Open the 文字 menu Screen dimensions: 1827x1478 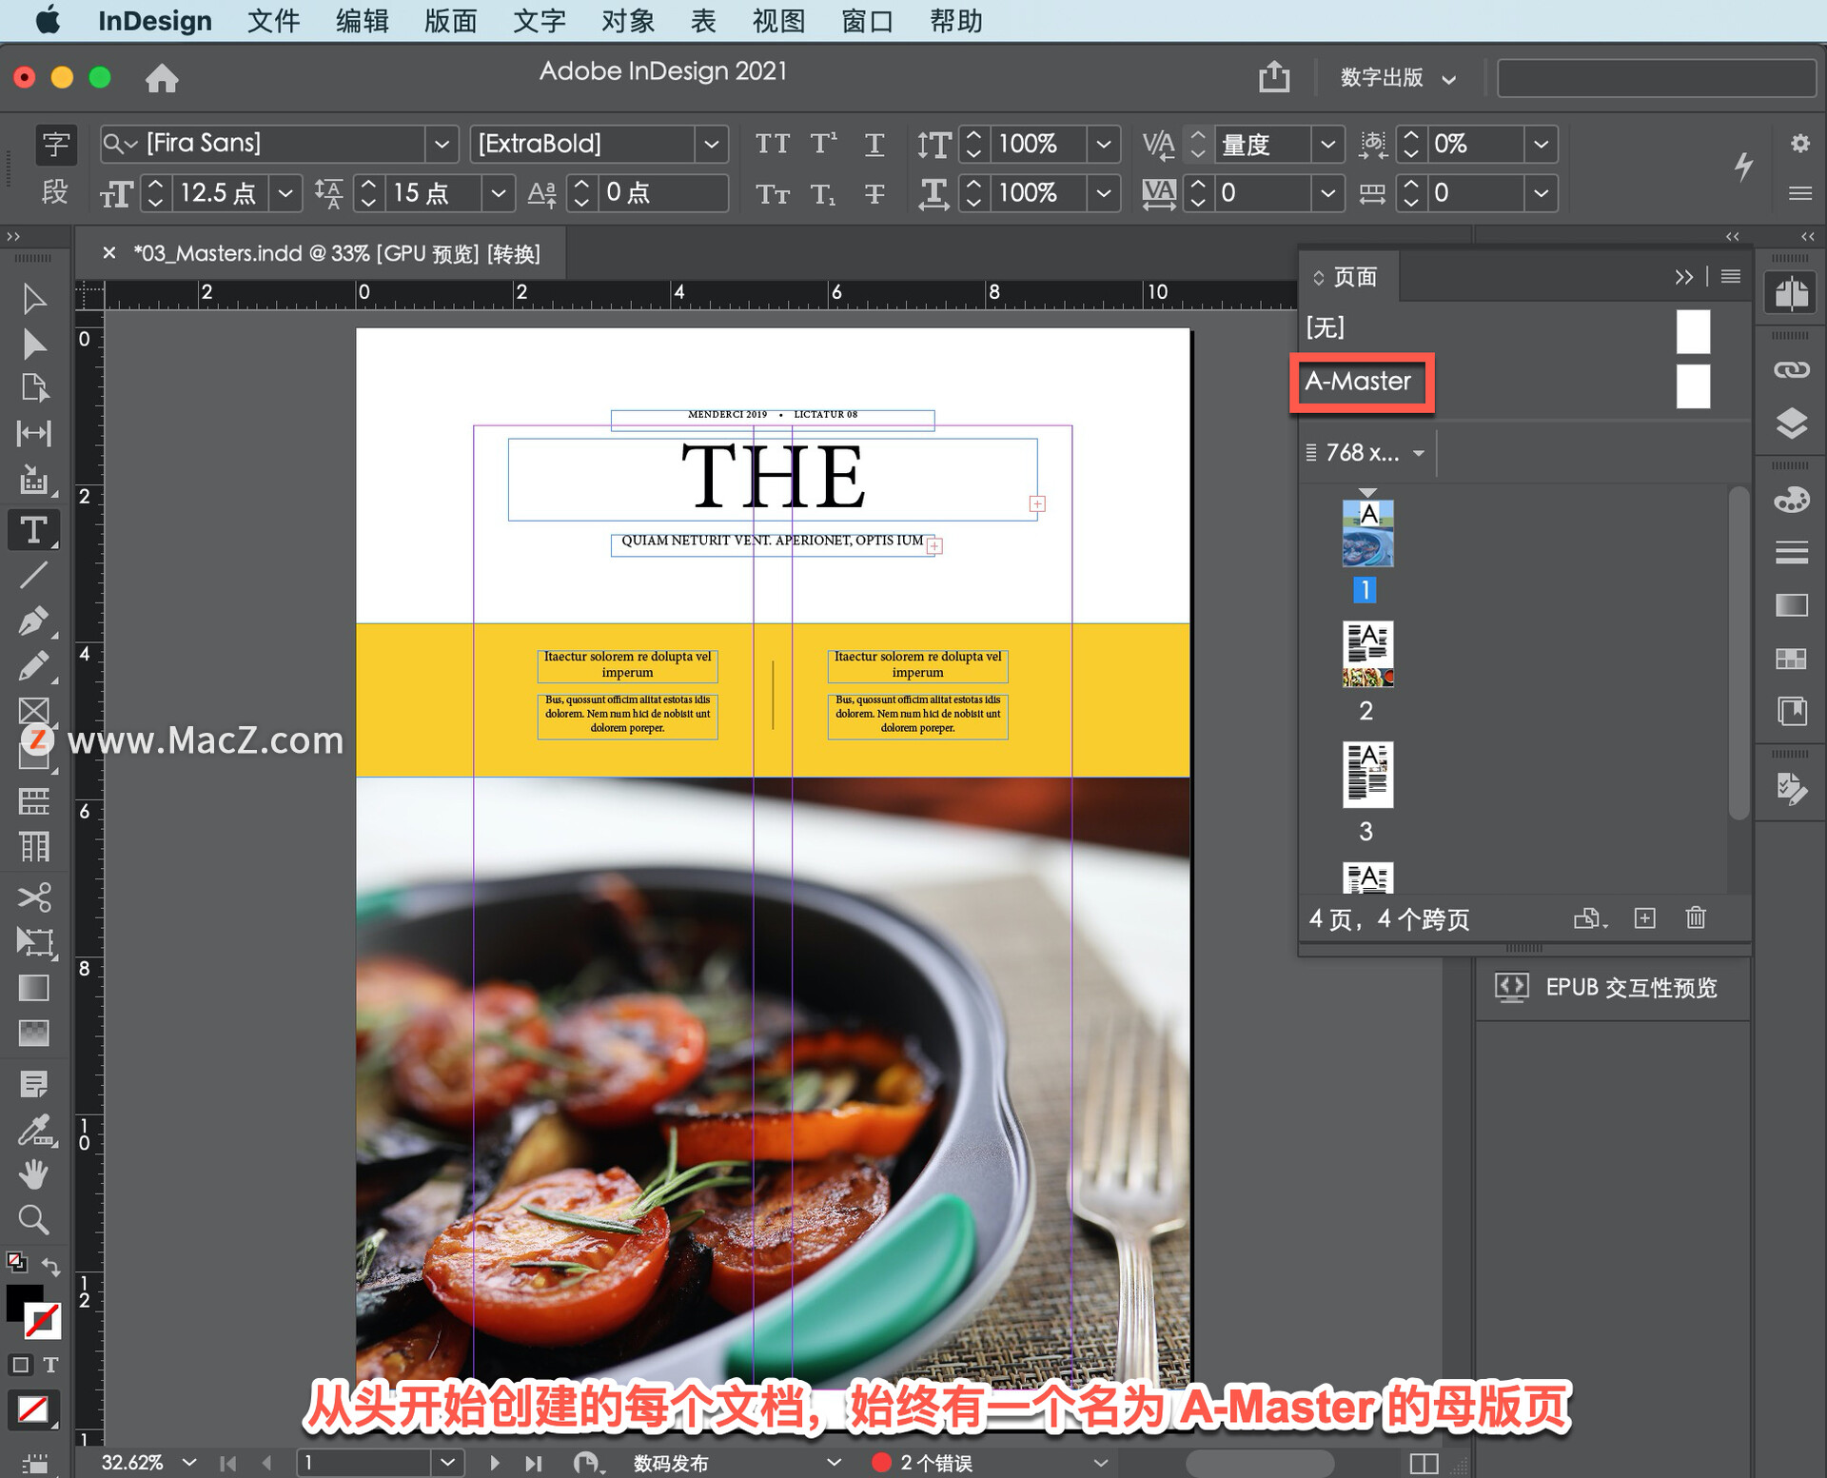[539, 21]
